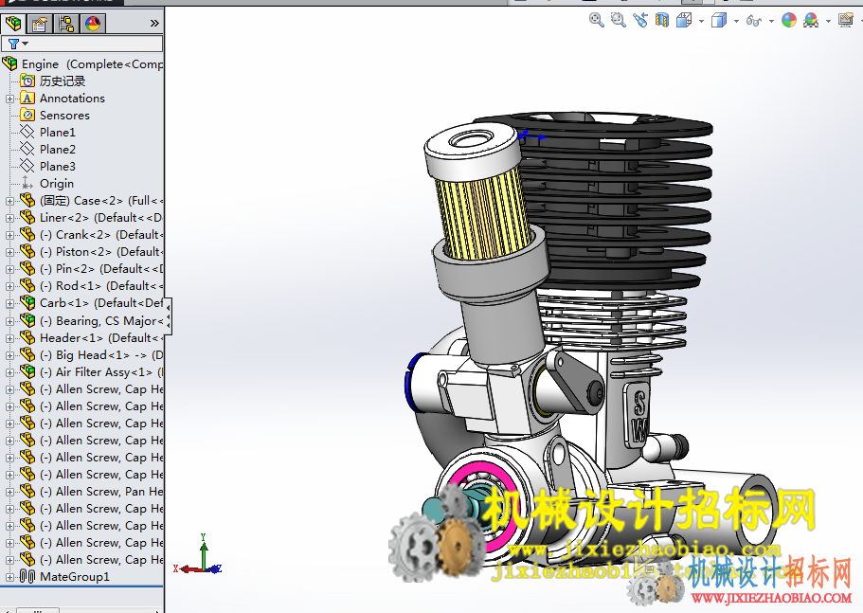Click the XYZ orientation triad

pyautogui.click(x=198, y=554)
